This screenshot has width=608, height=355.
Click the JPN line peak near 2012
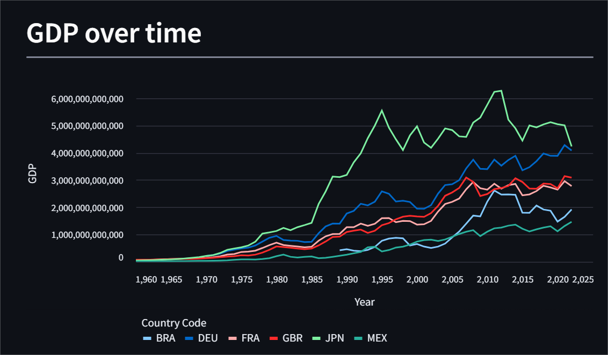point(501,91)
